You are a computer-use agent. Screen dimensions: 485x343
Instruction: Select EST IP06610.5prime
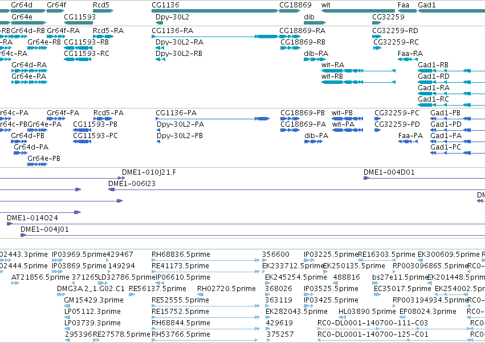(x=183, y=277)
